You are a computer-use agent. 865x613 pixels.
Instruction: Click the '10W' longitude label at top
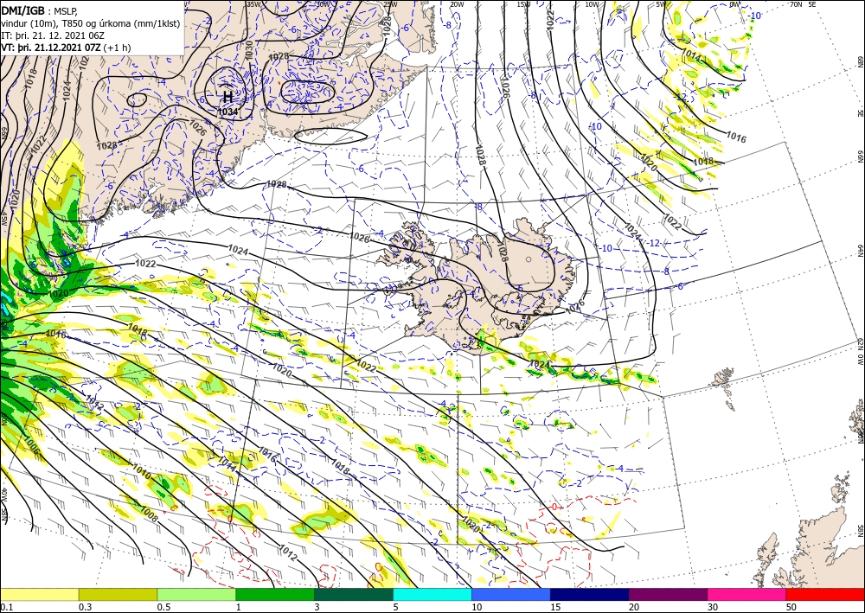tap(592, 4)
